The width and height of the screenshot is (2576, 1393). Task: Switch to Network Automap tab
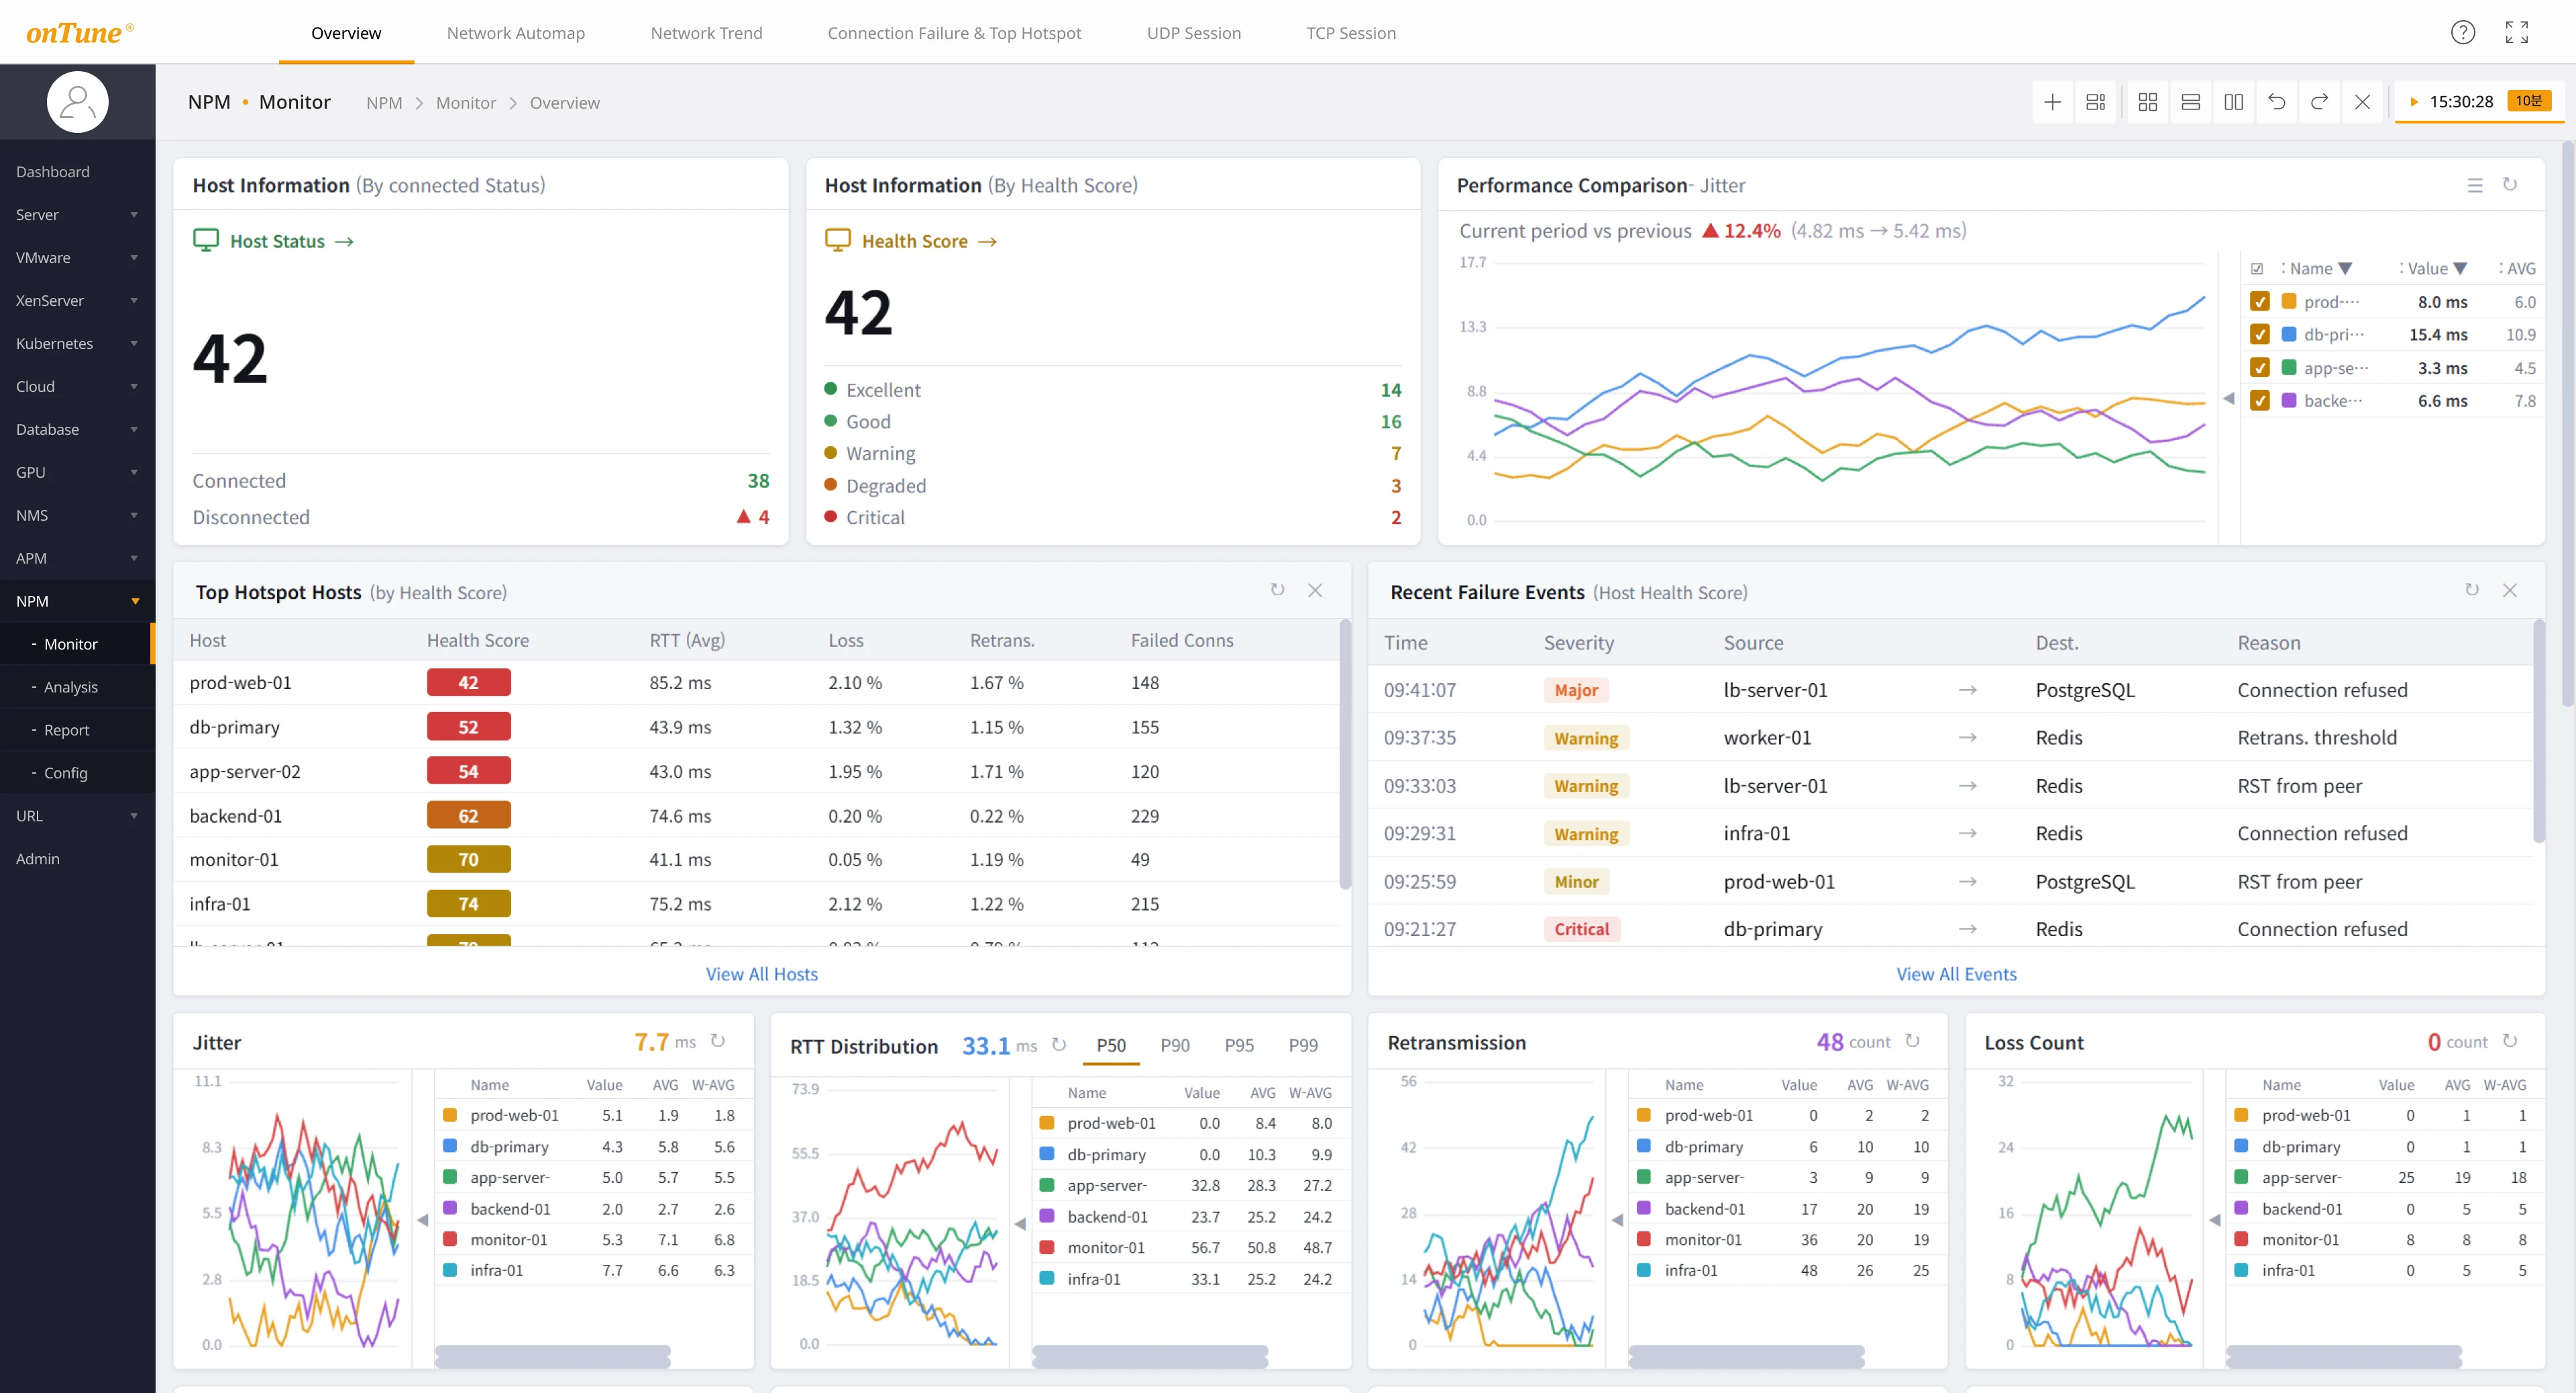click(x=516, y=33)
